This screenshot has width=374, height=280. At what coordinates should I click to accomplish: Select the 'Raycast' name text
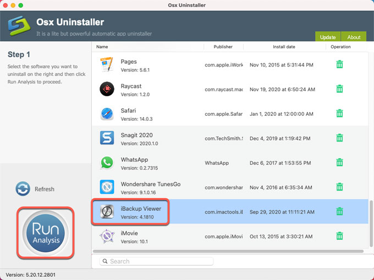(131, 86)
